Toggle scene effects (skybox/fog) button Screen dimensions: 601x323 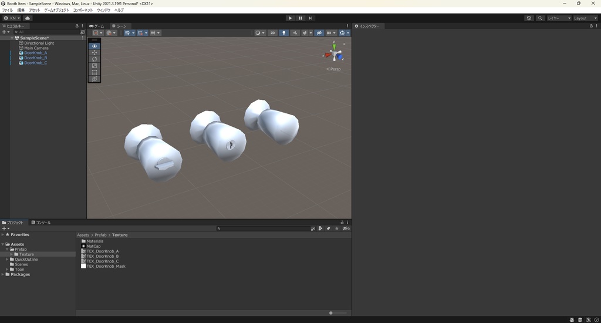[305, 33]
